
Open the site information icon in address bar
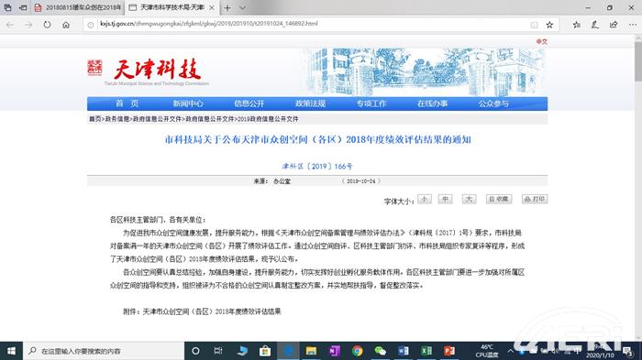[x=91, y=25]
